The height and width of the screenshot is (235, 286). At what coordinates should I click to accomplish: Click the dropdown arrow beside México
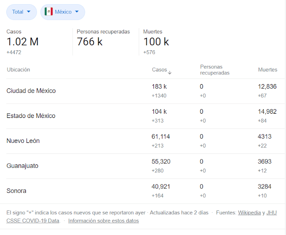click(77, 12)
